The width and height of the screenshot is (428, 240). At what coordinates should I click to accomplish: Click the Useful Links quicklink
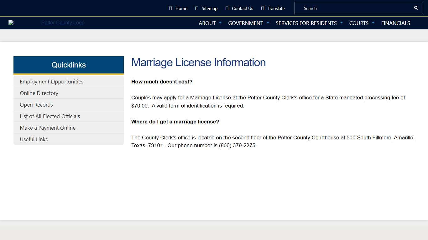click(34, 139)
